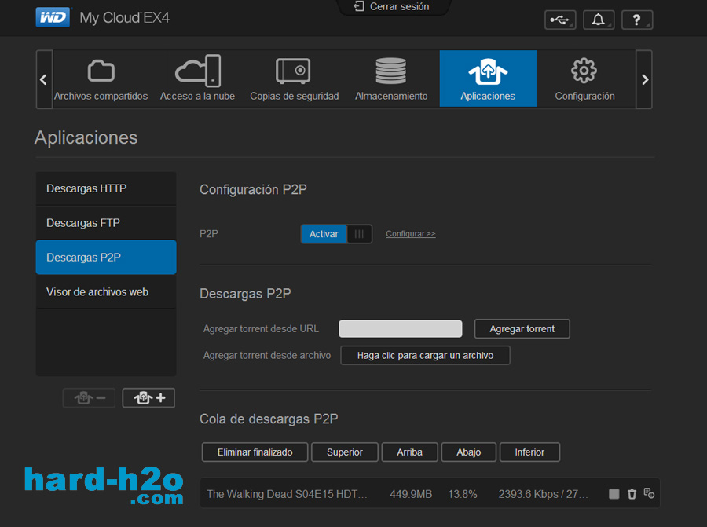Click the add application icon button

pos(148,398)
